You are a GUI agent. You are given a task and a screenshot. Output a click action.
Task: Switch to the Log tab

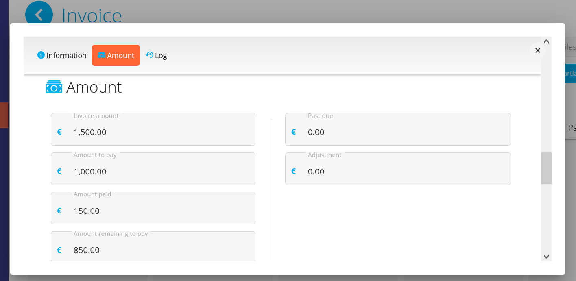[x=157, y=55]
